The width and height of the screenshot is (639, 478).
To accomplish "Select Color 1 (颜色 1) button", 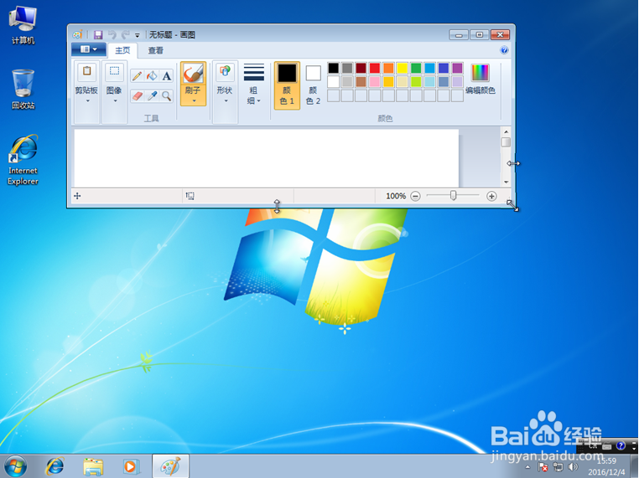I will [x=287, y=85].
